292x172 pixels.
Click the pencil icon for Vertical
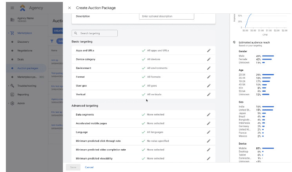(209, 94)
